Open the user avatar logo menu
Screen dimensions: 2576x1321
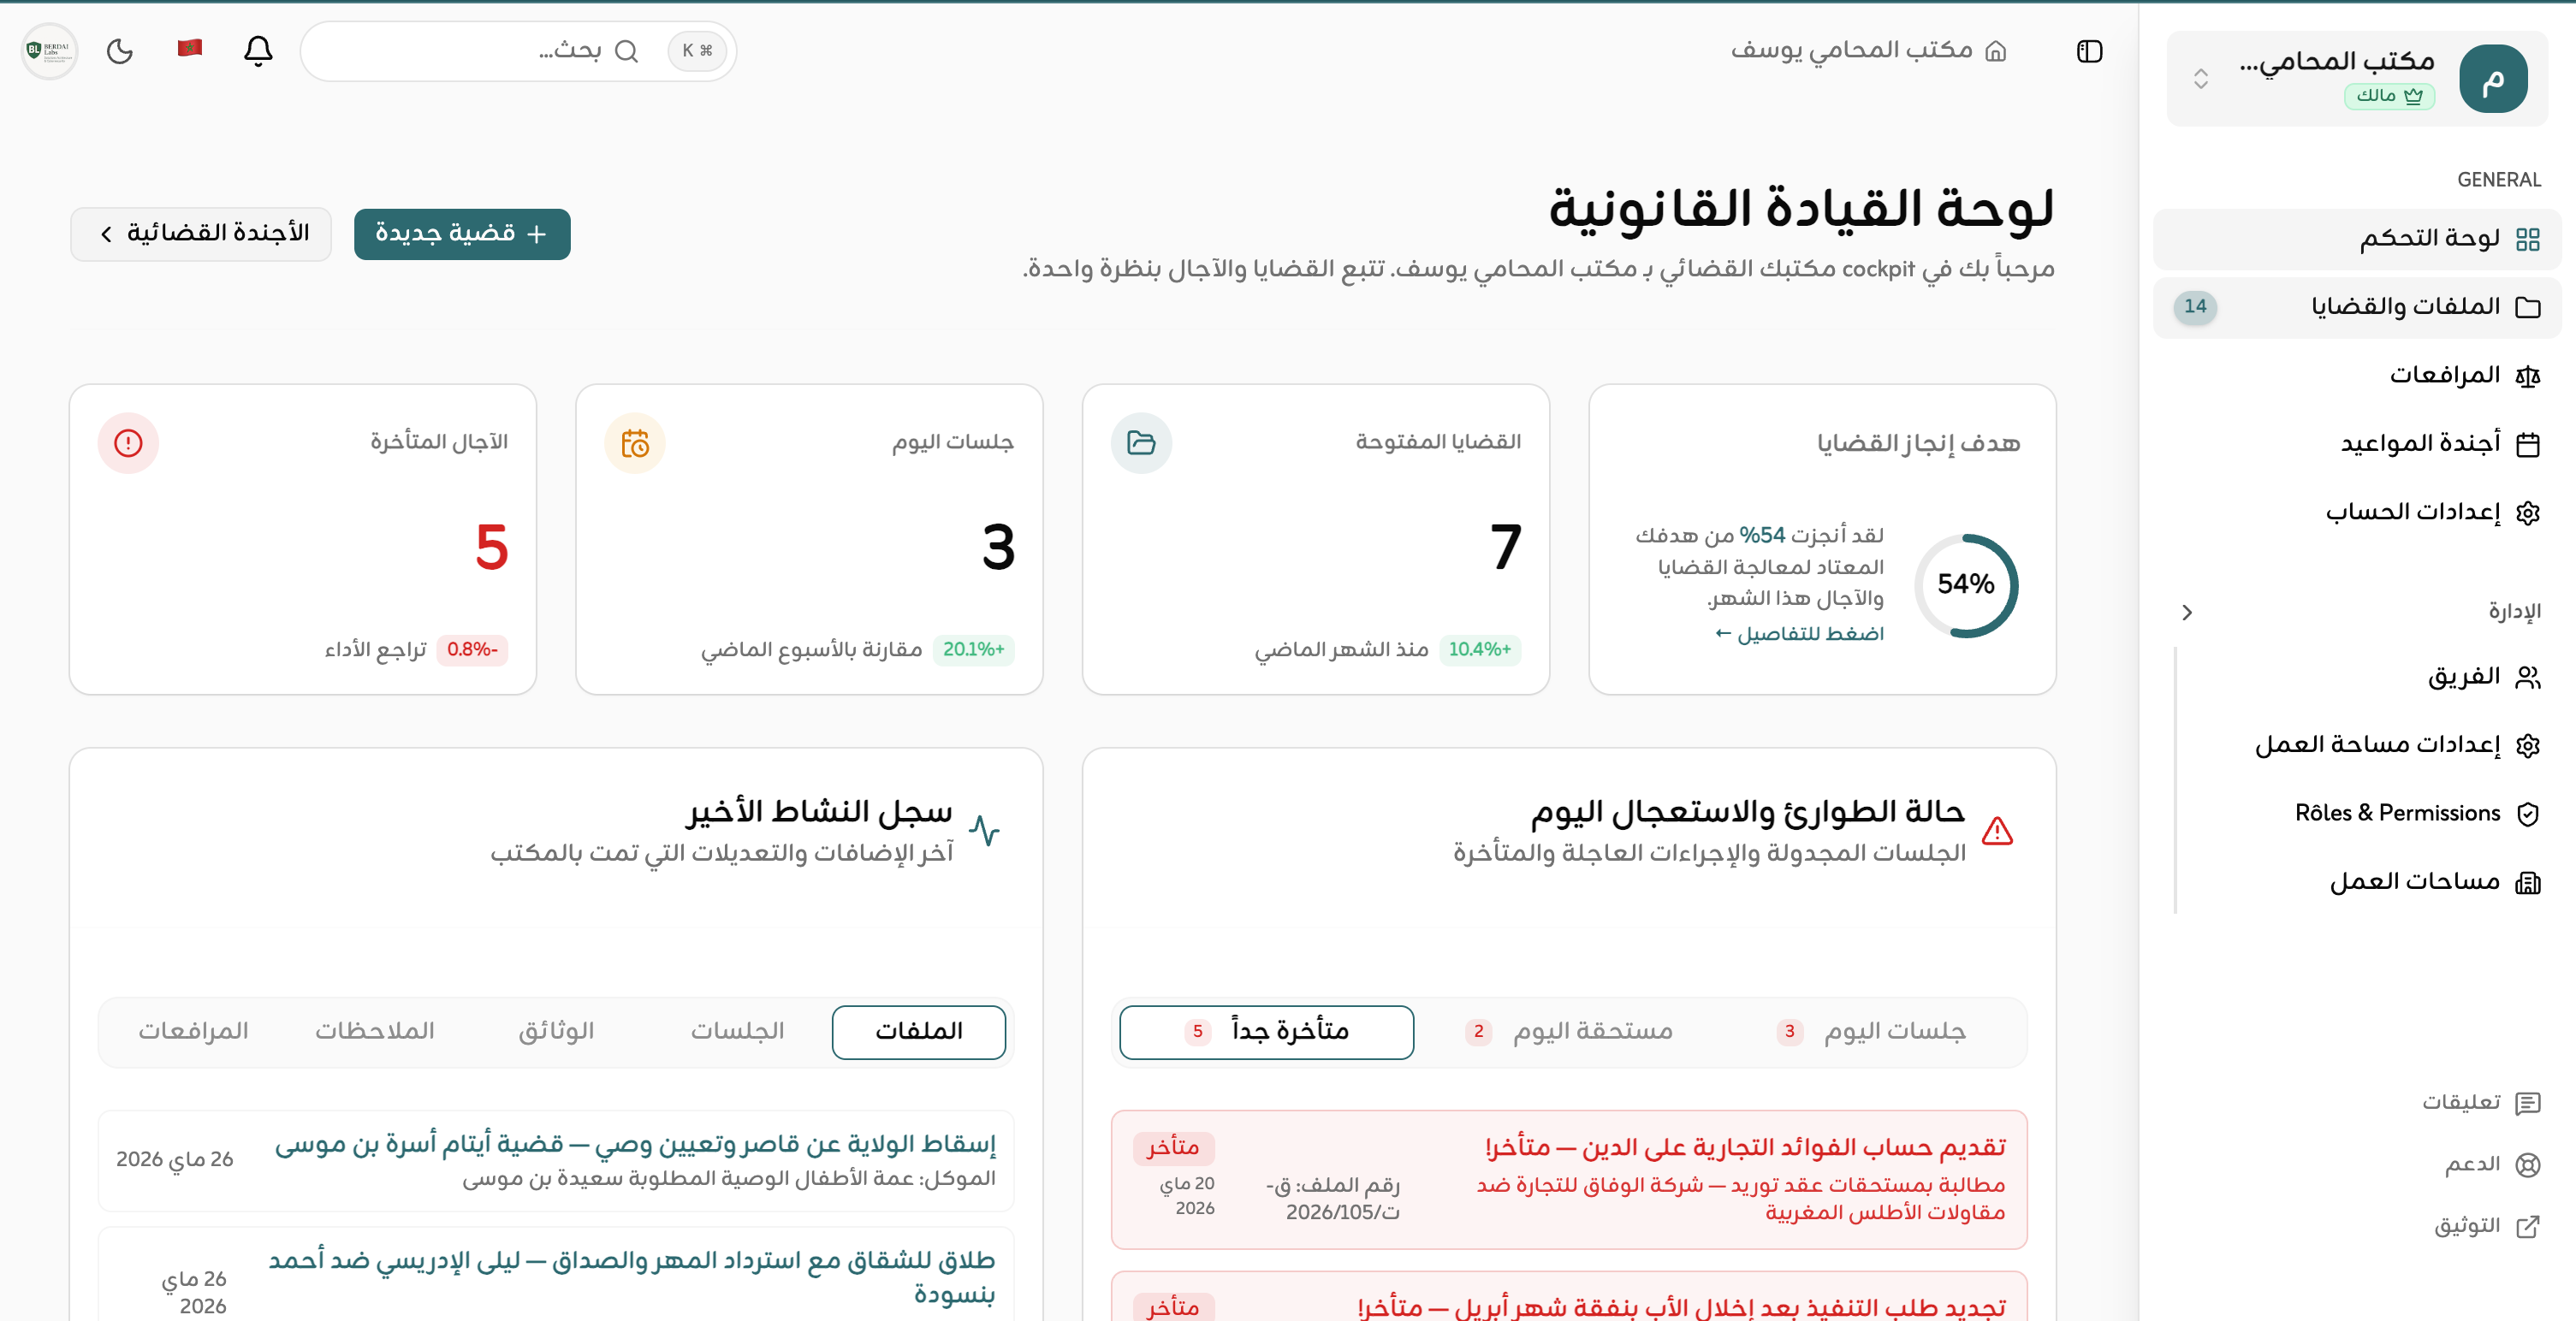point(49,50)
